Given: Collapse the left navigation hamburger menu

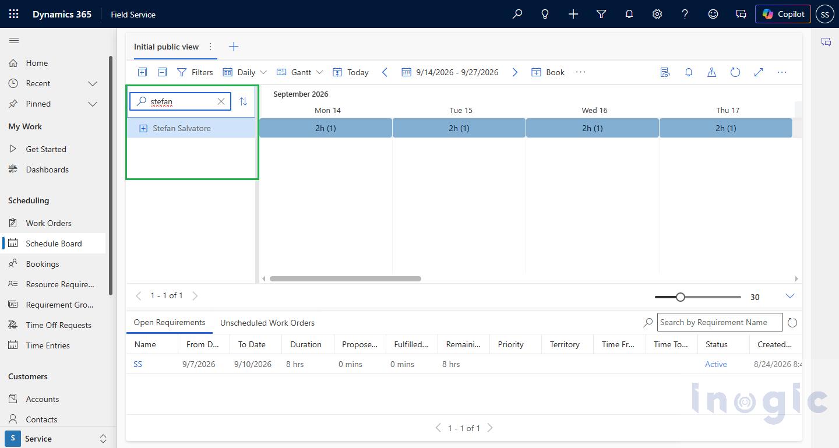Looking at the screenshot, I should click(x=14, y=41).
